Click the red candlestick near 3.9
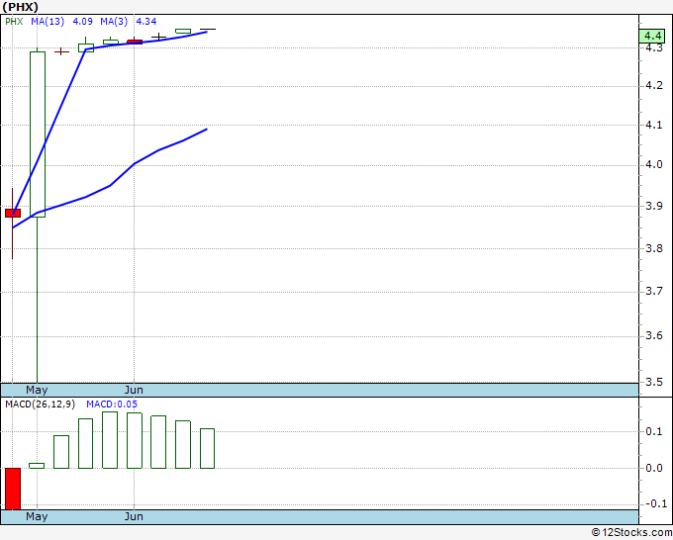Viewport: 673px width, 540px height. tap(13, 214)
